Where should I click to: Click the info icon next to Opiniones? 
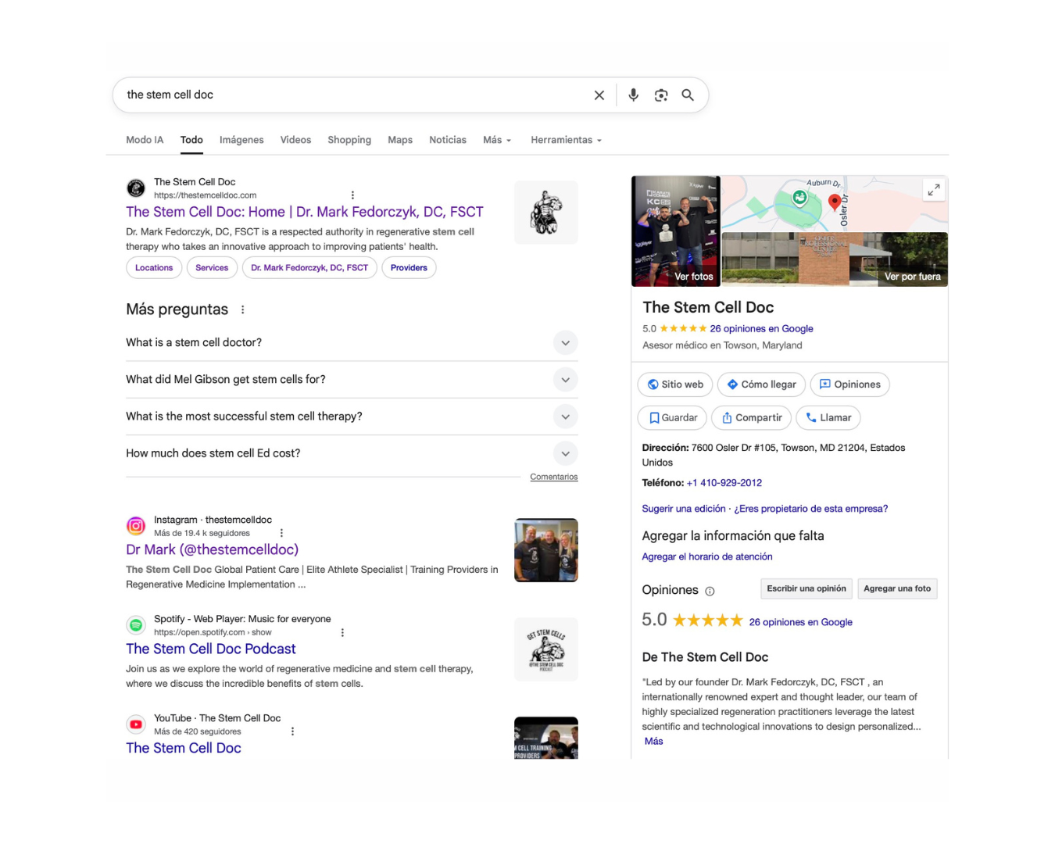click(710, 592)
